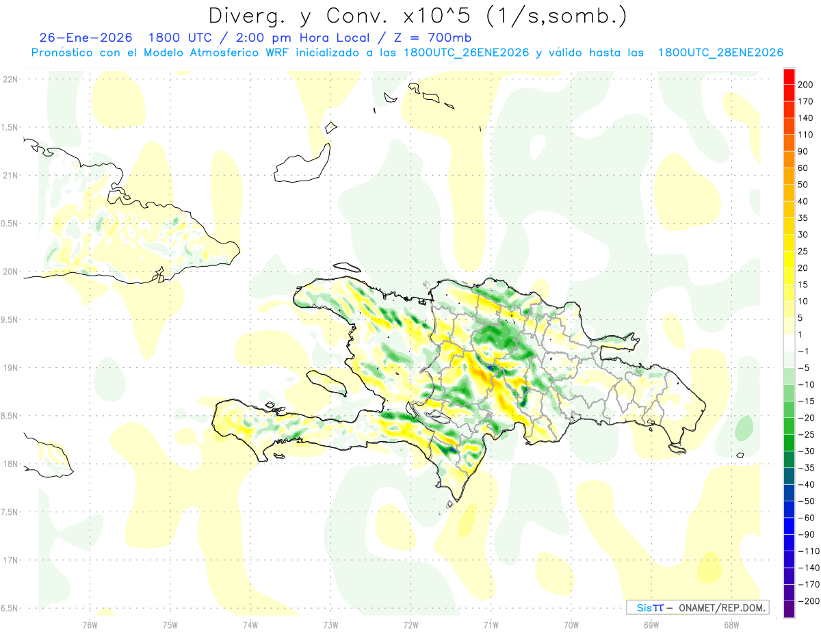
Task: Click the initialization time '1800UTC_26ENE2026'
Action: pos(466,53)
